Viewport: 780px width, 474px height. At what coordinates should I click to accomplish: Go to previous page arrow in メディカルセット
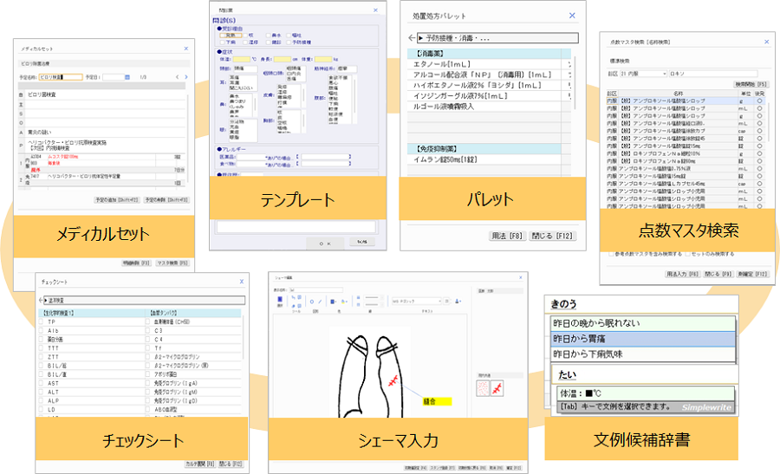pos(177,77)
